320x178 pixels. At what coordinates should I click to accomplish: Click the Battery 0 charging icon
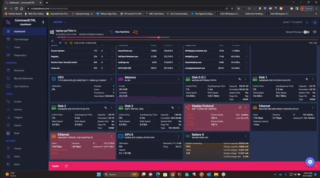pyautogui.click(x=188, y=136)
